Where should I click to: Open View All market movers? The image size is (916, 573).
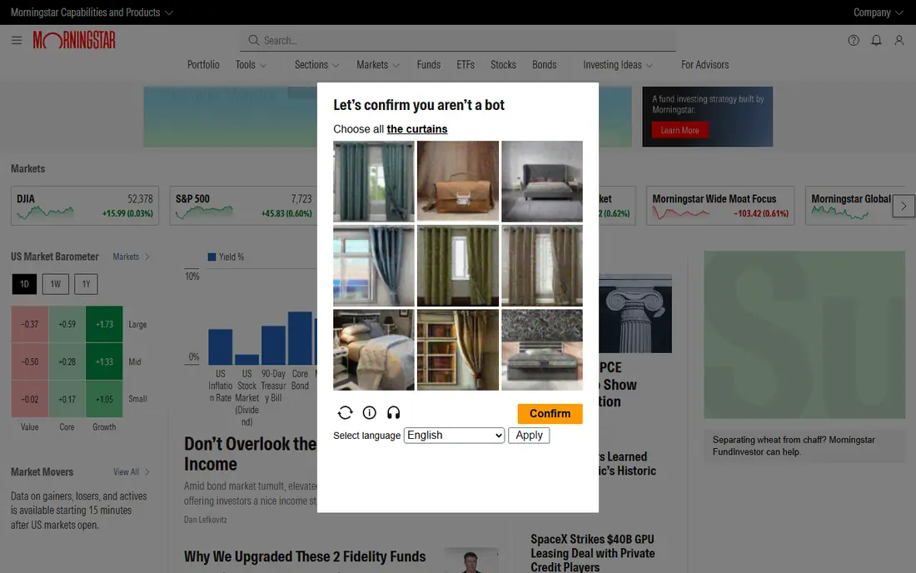point(132,472)
